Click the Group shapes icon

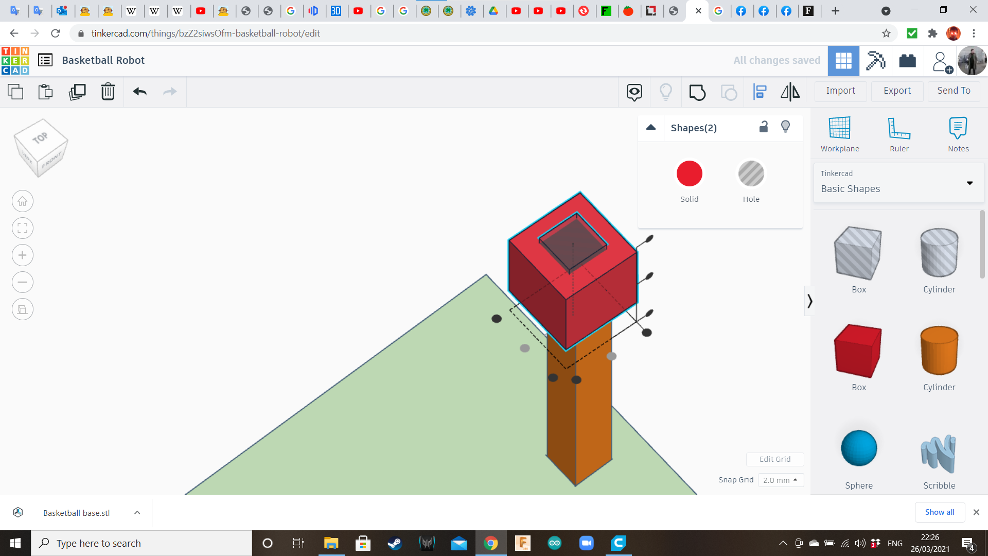coord(697,92)
